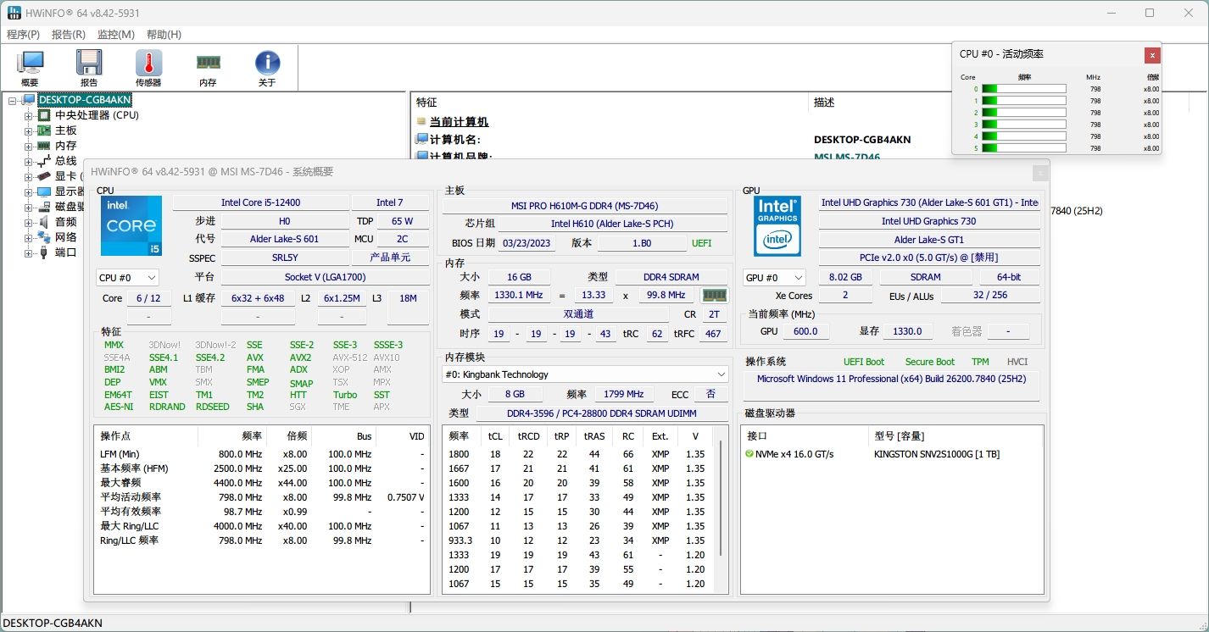Expand the 总线 tree node

(28, 162)
